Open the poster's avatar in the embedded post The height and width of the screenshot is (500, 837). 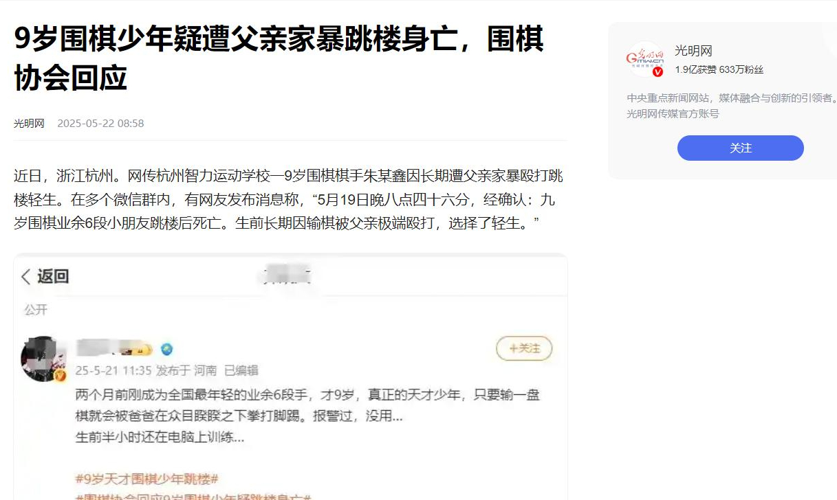(x=44, y=359)
